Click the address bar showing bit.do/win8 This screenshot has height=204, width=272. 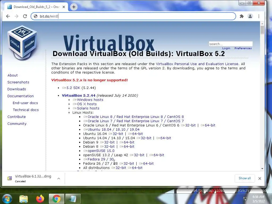pos(133,16)
